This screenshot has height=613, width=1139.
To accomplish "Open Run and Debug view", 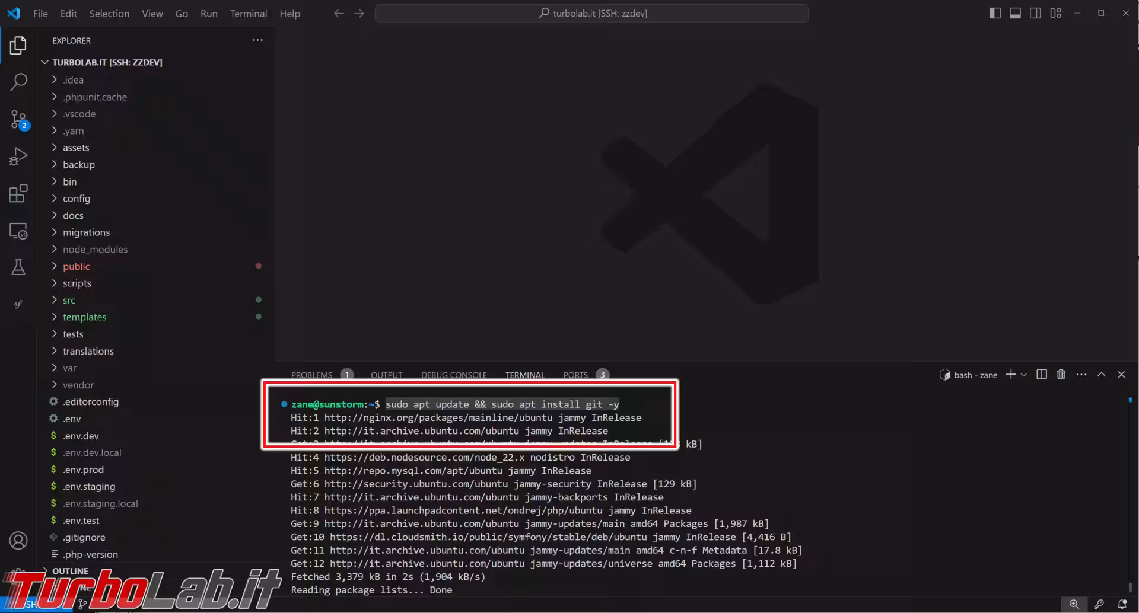I will [x=18, y=157].
